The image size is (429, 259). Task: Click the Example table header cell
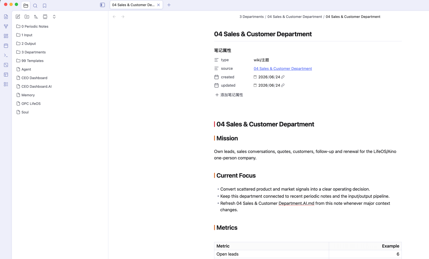(365, 246)
